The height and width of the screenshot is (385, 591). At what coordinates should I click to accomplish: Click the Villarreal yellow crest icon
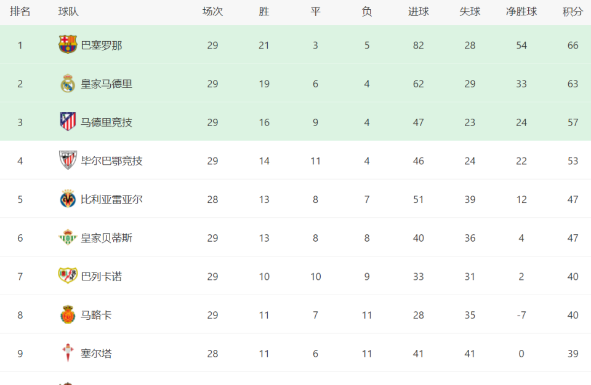[68, 199]
